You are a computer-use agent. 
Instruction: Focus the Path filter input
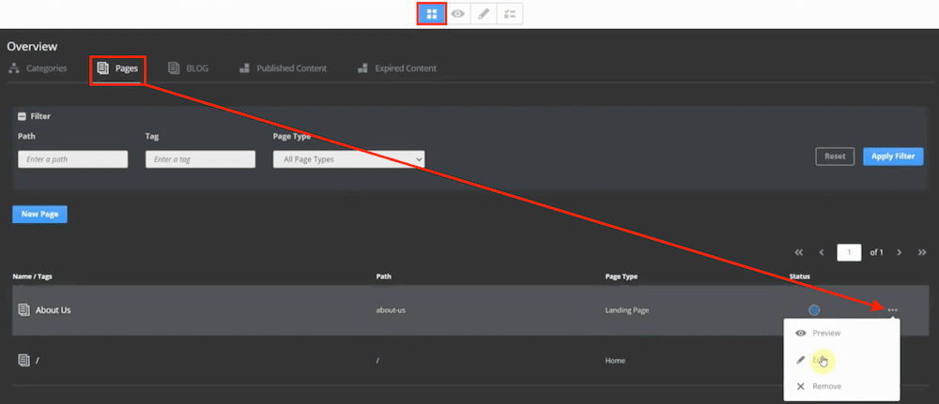pos(73,159)
